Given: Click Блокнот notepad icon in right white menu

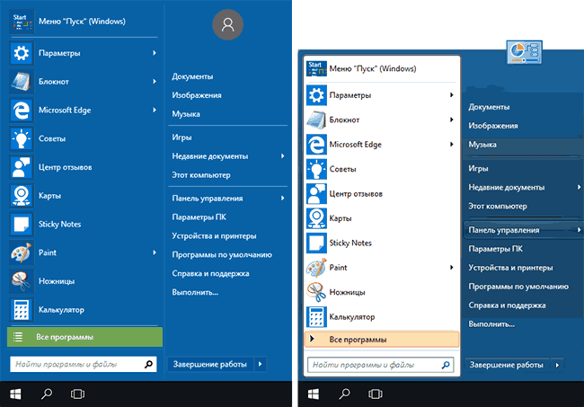Looking at the screenshot, I should coord(316,119).
